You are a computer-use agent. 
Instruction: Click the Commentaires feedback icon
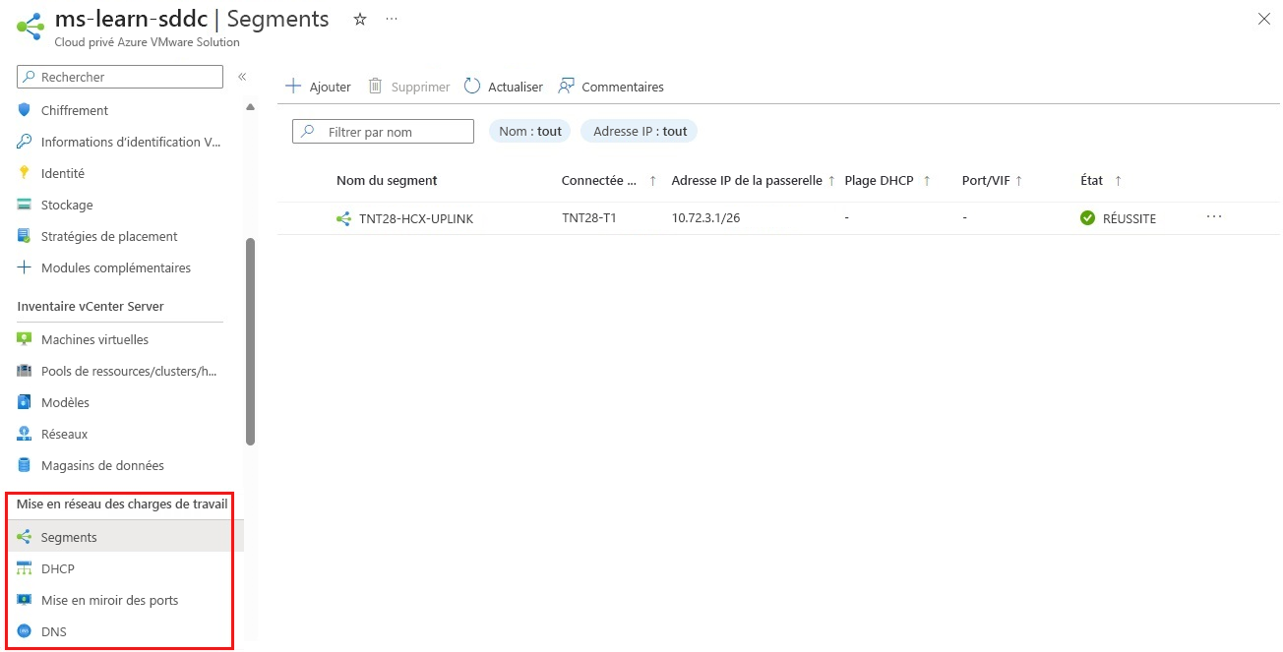click(566, 86)
